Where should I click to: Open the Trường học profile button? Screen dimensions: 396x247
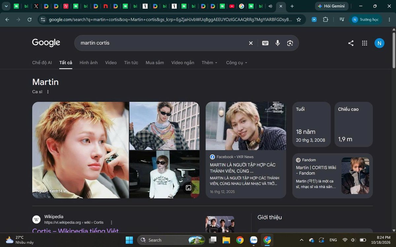(366, 20)
